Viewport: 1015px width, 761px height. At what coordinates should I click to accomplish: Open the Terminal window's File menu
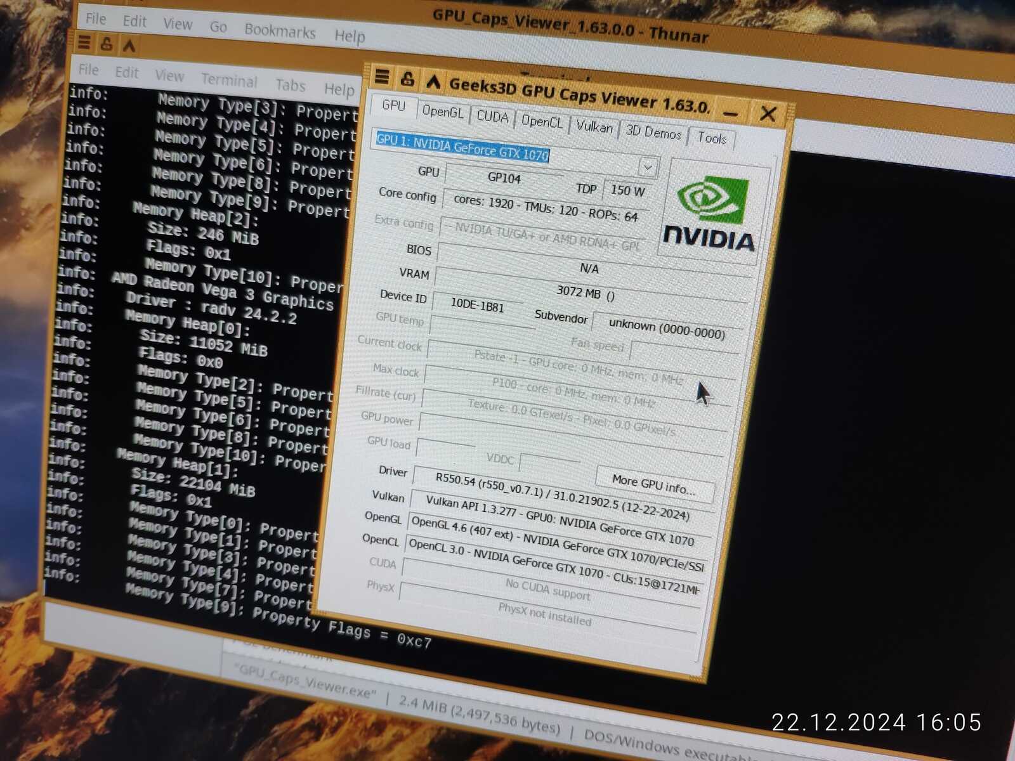pyautogui.click(x=88, y=69)
